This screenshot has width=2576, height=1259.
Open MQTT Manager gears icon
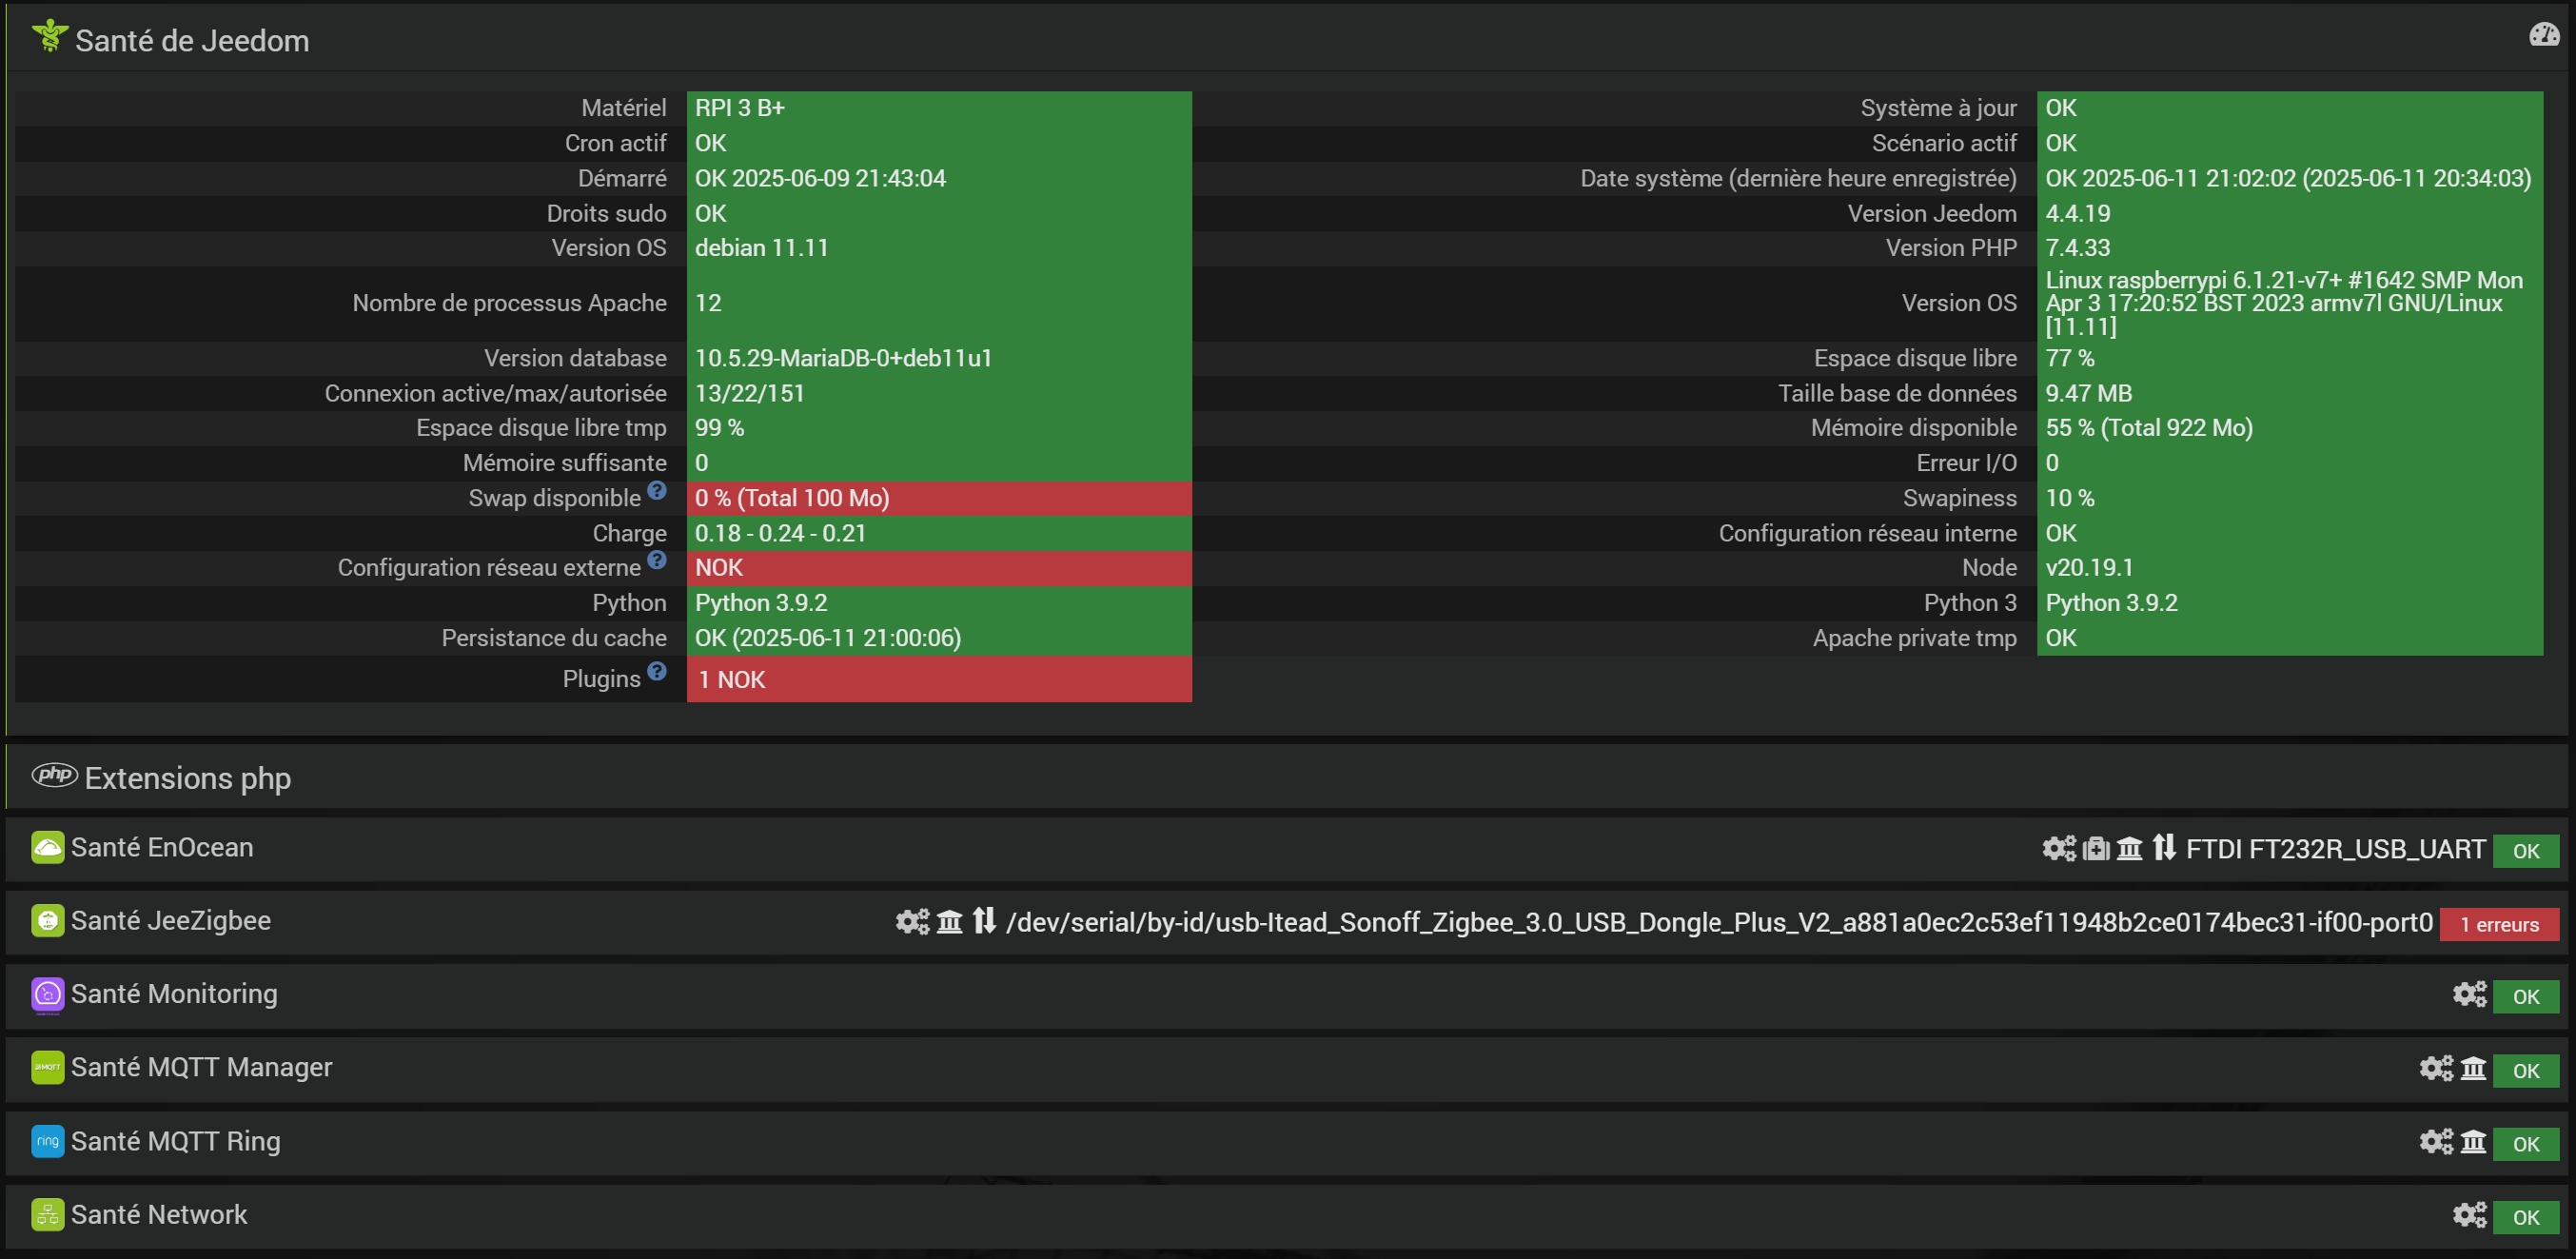2437,1068
